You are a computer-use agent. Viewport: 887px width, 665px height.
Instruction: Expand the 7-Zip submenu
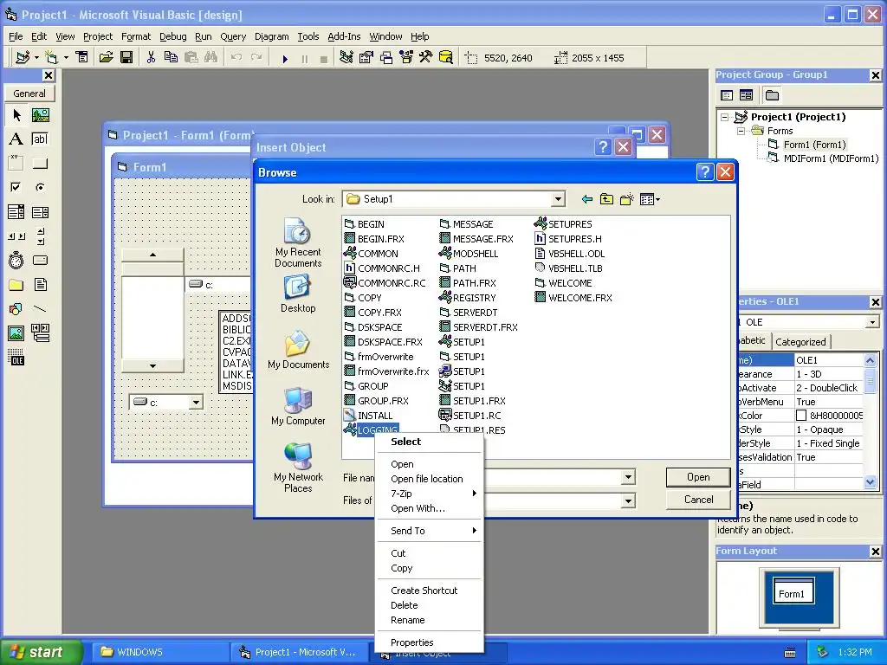tap(430, 494)
